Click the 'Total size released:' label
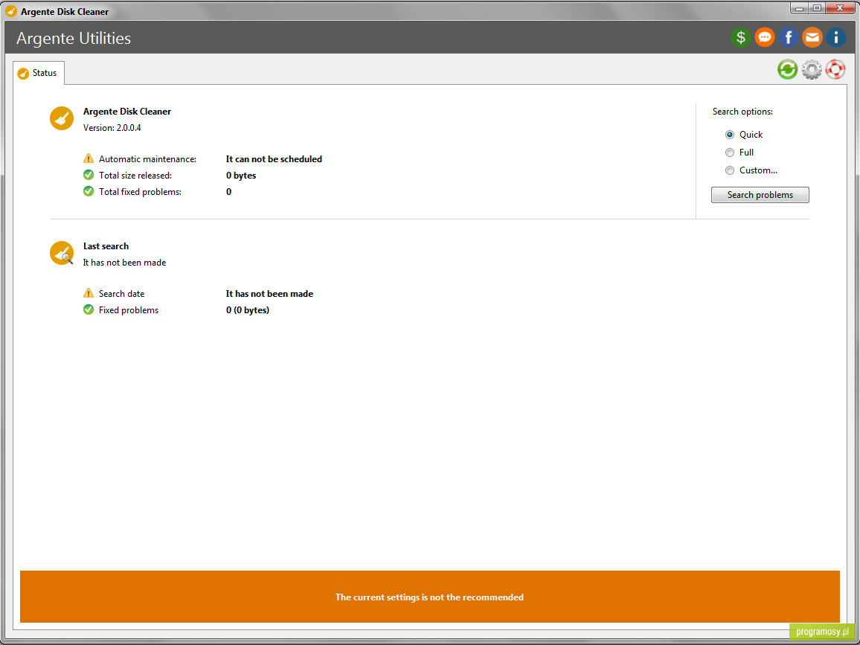Image resolution: width=860 pixels, height=645 pixels. point(135,176)
